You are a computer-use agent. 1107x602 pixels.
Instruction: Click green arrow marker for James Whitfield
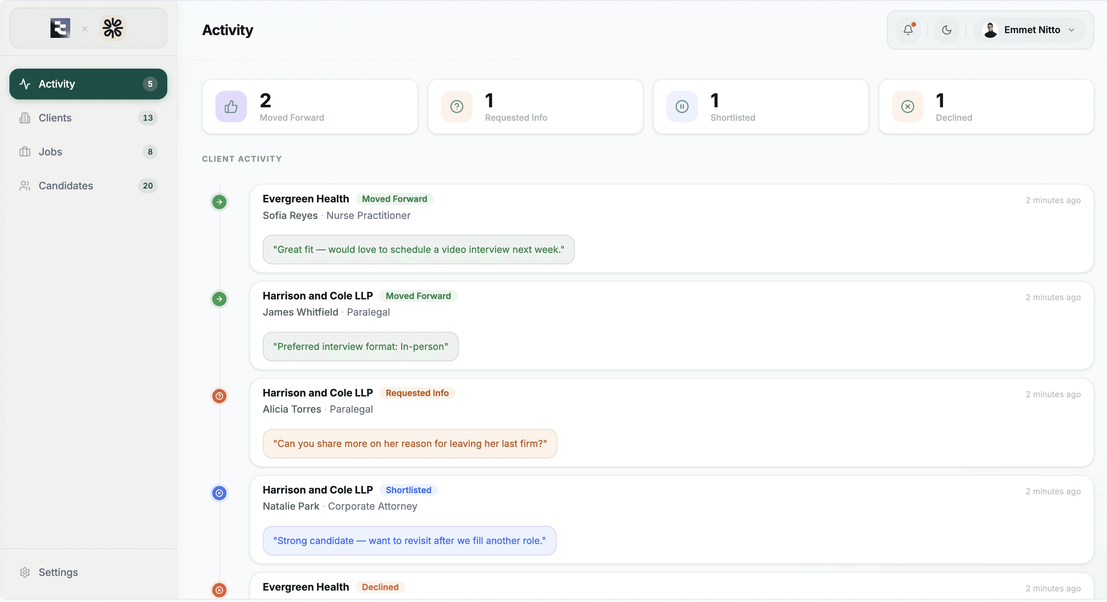[219, 299]
